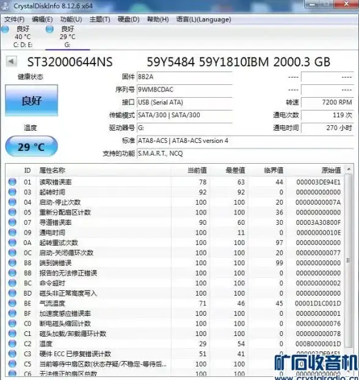Click status icon for BB 报告的无法修正错误

(x=12, y=273)
